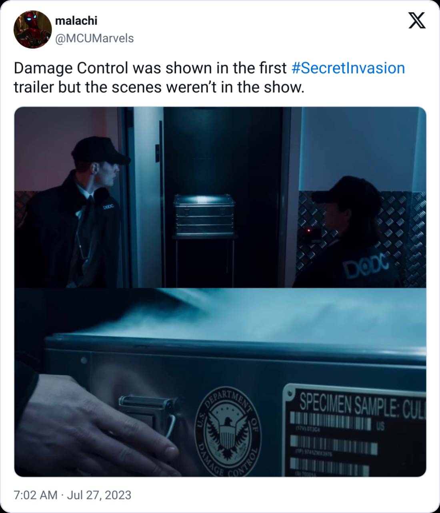Visit the @MCUMarvels handle
Image resolution: width=440 pixels, height=513 pixels.
tap(94, 38)
